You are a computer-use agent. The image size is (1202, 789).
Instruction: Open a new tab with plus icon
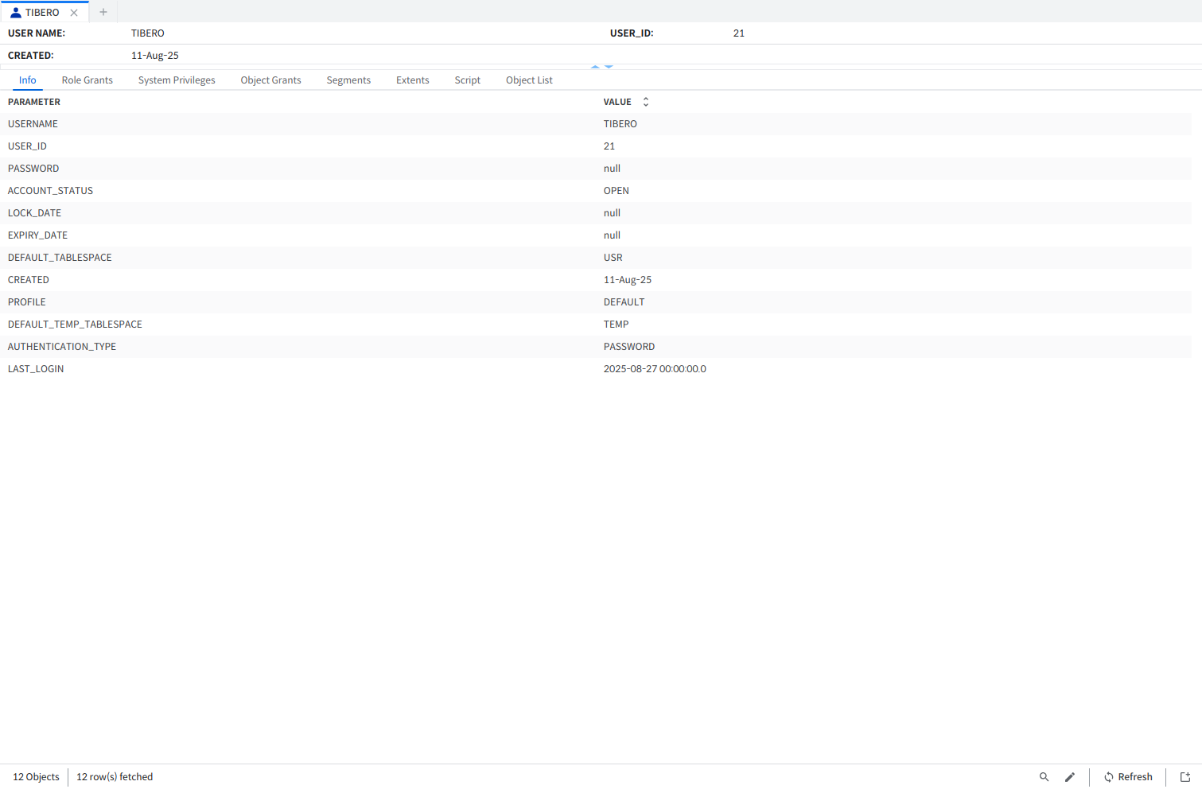(x=103, y=12)
